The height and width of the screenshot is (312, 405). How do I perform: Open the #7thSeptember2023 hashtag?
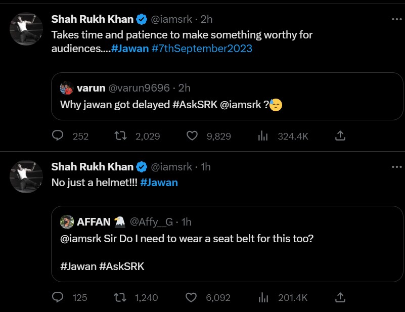tap(202, 49)
